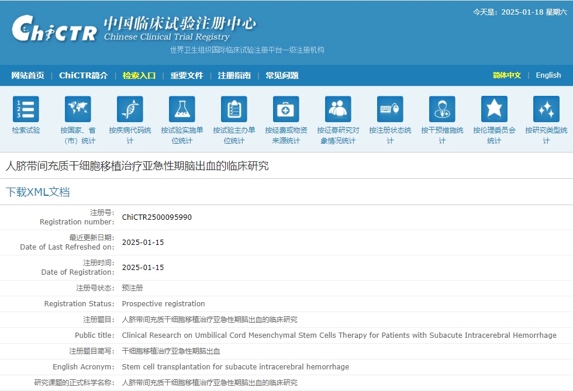Switch language to English
This screenshot has width=573, height=391.
point(548,75)
